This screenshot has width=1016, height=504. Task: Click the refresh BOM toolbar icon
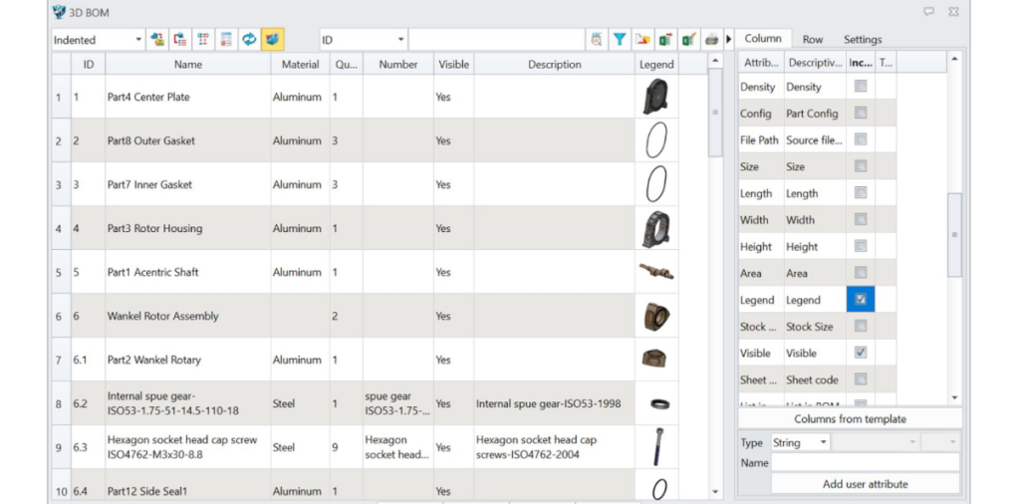tap(249, 40)
